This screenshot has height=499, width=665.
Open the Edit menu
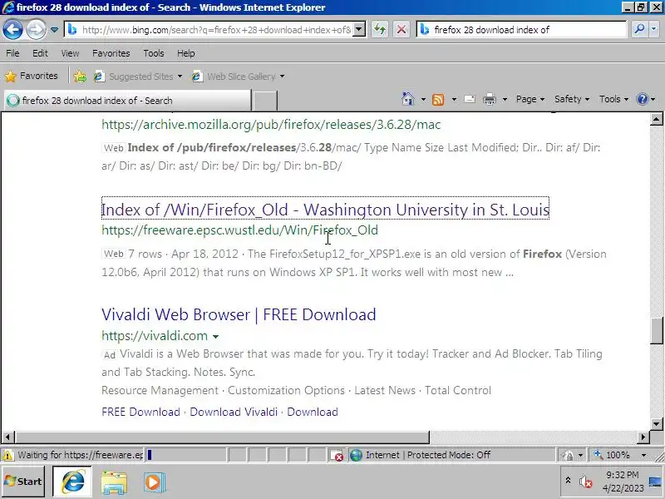[40, 53]
